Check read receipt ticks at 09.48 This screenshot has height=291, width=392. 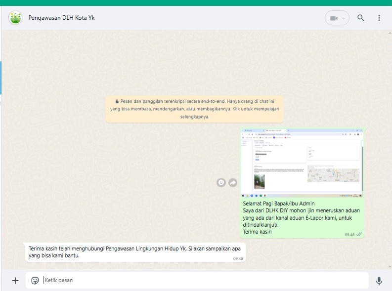coord(359,234)
